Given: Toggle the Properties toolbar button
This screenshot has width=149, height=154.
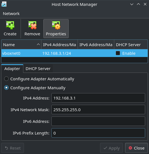Looking at the screenshot, I should point(56,29).
